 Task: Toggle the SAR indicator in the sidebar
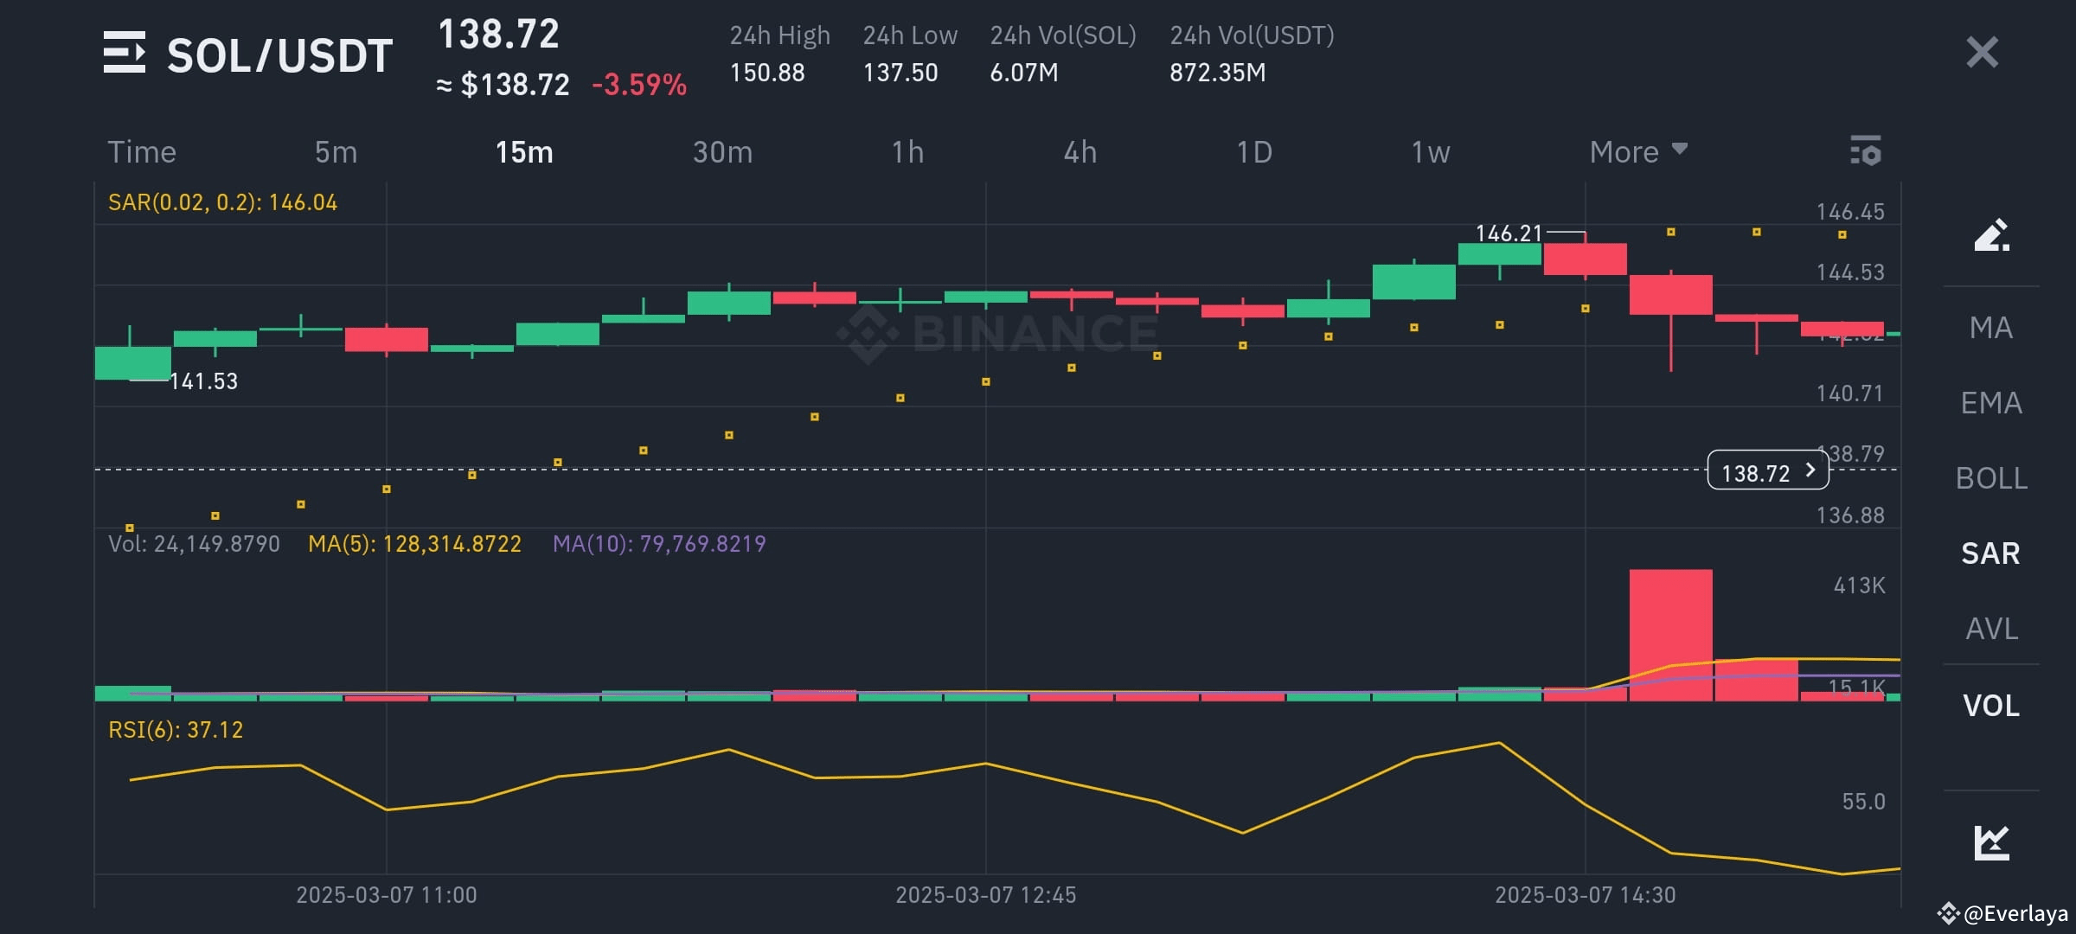tap(1989, 553)
